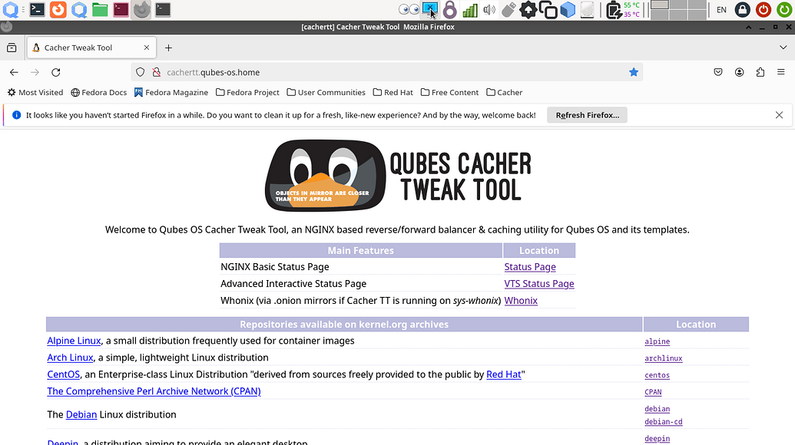Open Save to Pocket icon
This screenshot has height=445, width=795.
coord(718,72)
